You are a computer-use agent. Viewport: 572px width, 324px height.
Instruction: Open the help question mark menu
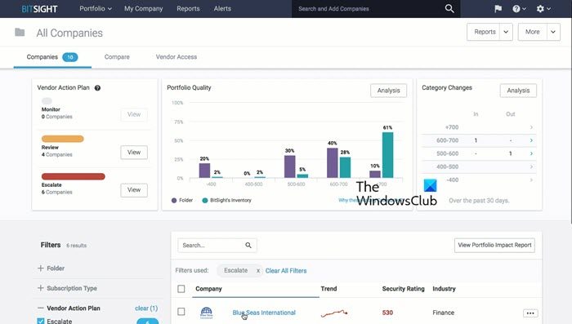pyautogui.click(x=519, y=9)
